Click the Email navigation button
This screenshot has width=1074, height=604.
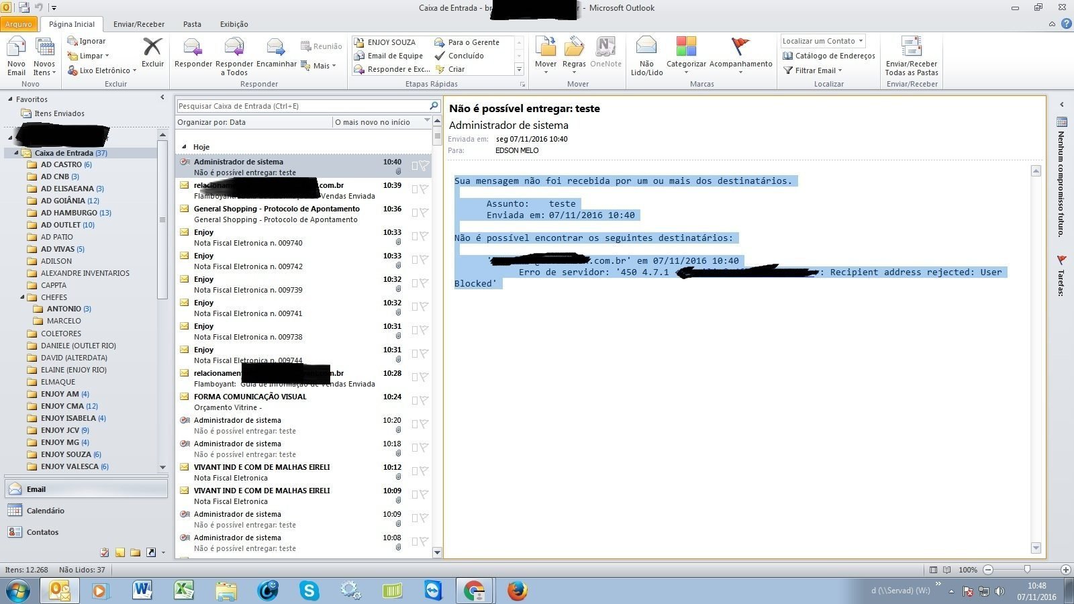[86, 489]
